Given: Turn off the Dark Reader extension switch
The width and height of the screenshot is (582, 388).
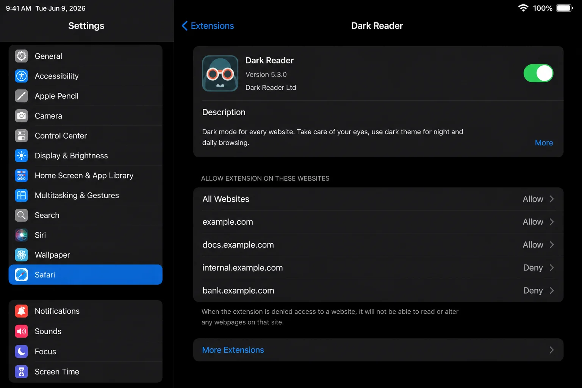Looking at the screenshot, I should pyautogui.click(x=538, y=73).
